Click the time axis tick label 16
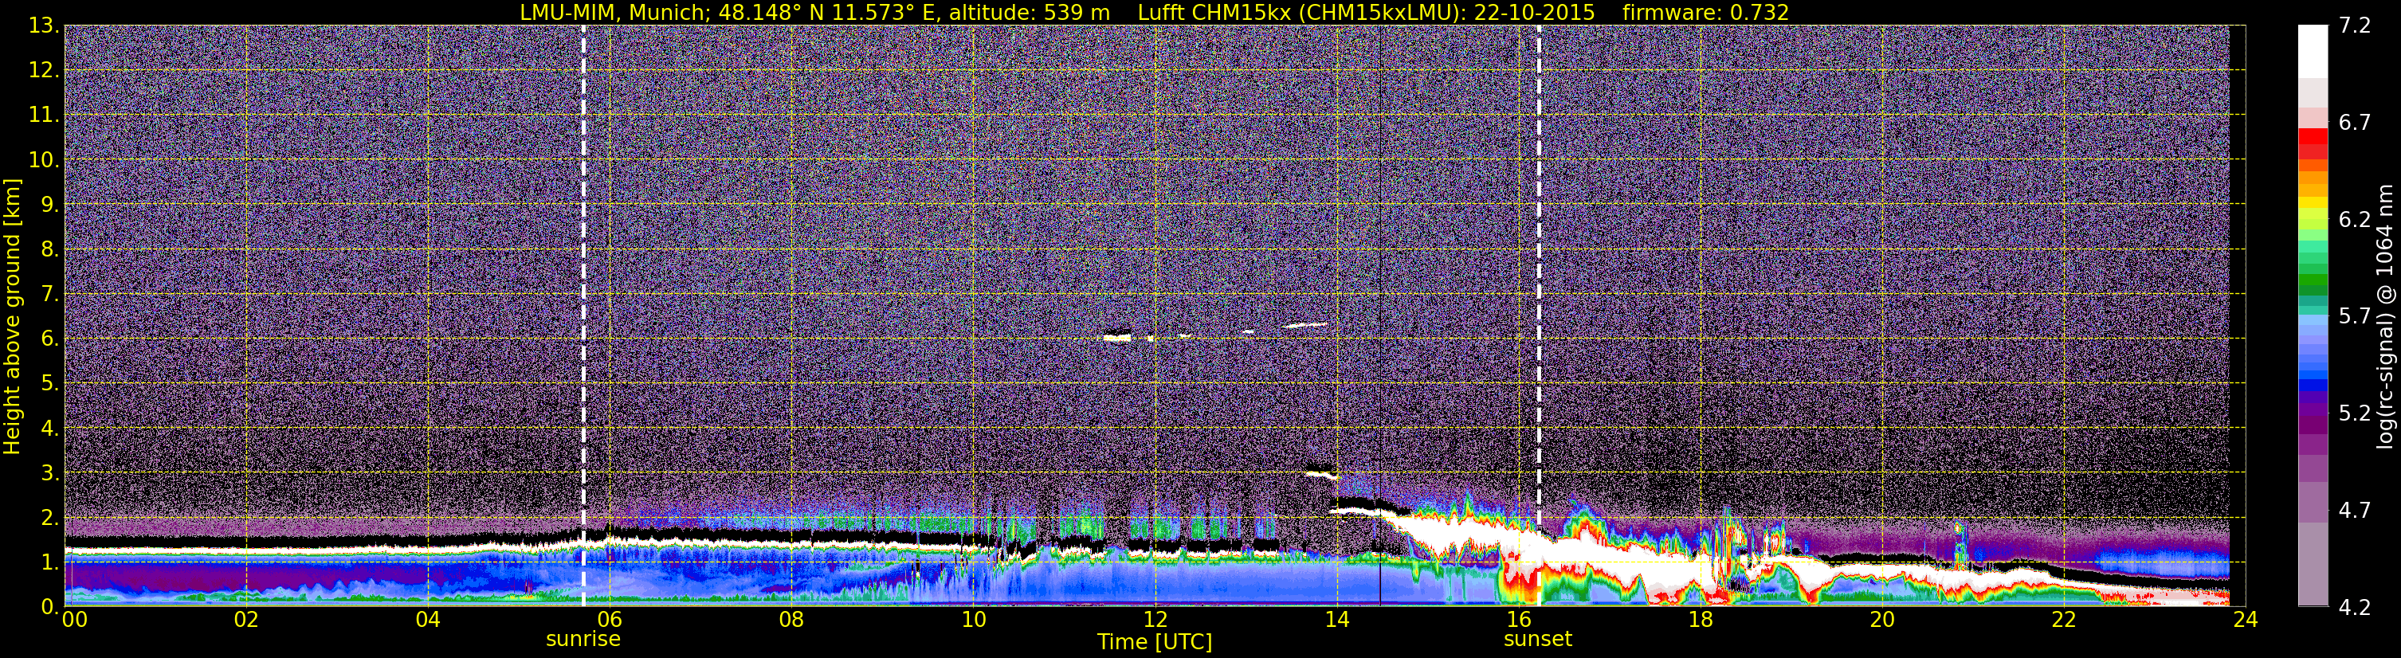The image size is (2401, 658). click(1518, 620)
